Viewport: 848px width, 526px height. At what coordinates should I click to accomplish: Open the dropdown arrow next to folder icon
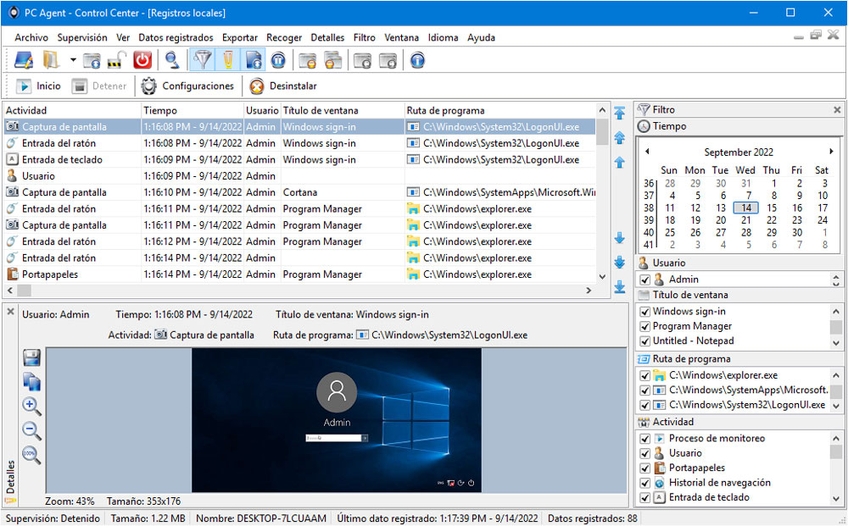coord(72,60)
